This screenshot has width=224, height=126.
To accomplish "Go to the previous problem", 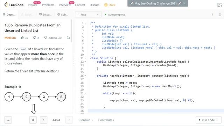I will point(44,120).
